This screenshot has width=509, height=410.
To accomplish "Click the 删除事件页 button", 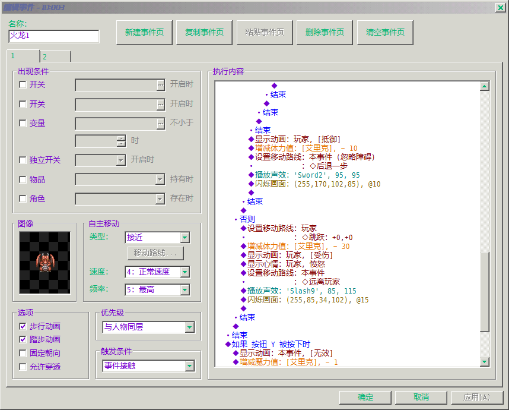I will (325, 32).
